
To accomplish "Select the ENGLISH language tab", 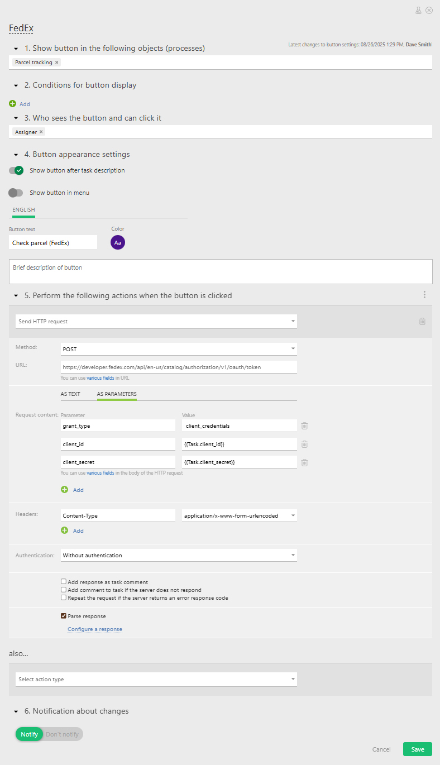I will (x=23, y=210).
